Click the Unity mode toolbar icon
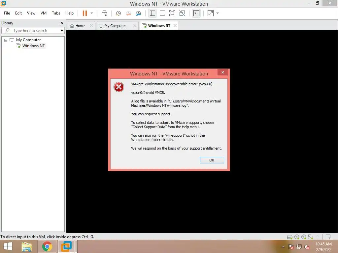Image resolution: width=338 pixels, height=253 pixels. tap(182, 13)
